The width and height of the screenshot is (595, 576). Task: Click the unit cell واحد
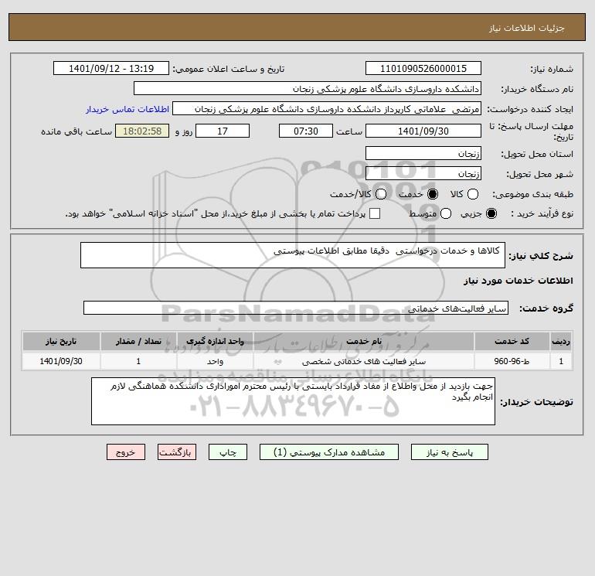click(215, 361)
